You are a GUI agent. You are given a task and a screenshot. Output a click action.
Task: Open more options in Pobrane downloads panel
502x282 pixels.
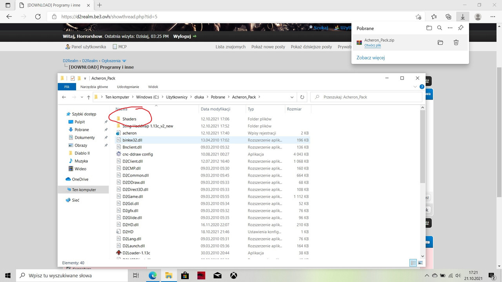coord(450,28)
